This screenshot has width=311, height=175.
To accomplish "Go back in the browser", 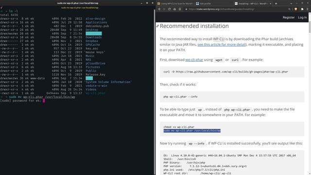I will click(x=159, y=9).
